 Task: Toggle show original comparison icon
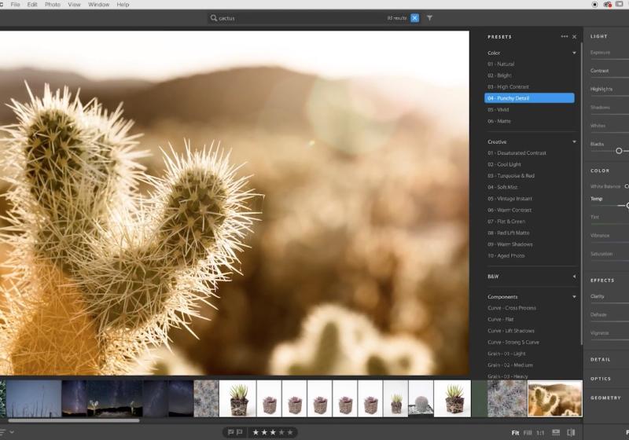pyautogui.click(x=571, y=432)
